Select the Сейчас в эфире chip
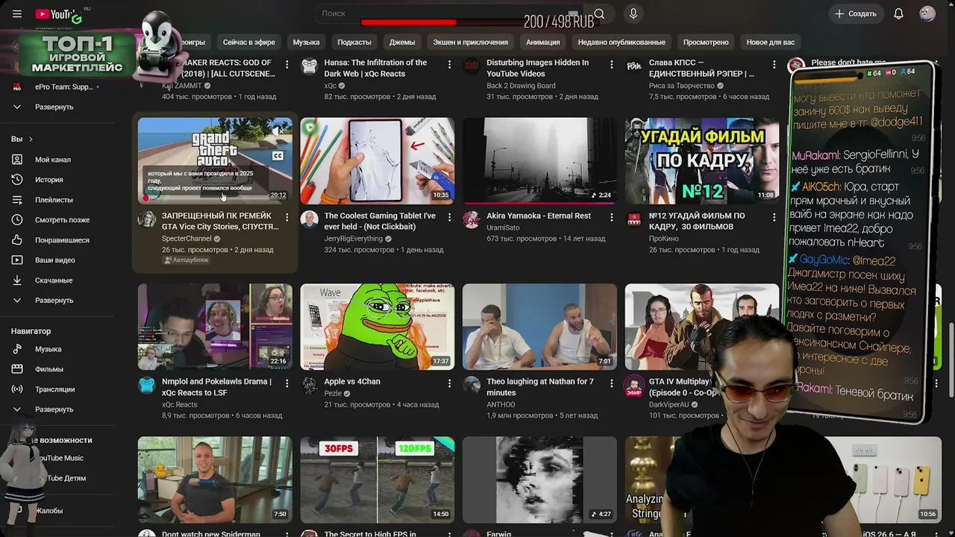955x537 pixels. point(249,43)
